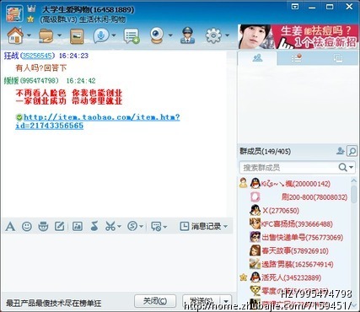Image resolution: width=360 pixels, height=312 pixels.
Task: Click the small window menu title icon
Action: click(295, 6)
